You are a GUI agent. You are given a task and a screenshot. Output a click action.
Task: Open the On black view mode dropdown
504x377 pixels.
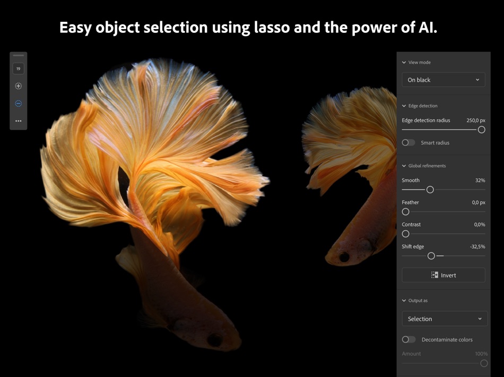pos(443,79)
